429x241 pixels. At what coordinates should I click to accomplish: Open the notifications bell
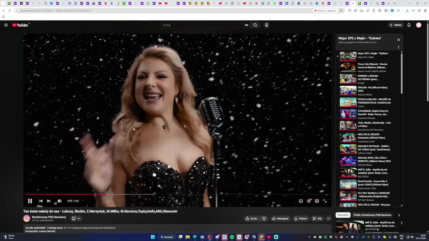(409, 25)
